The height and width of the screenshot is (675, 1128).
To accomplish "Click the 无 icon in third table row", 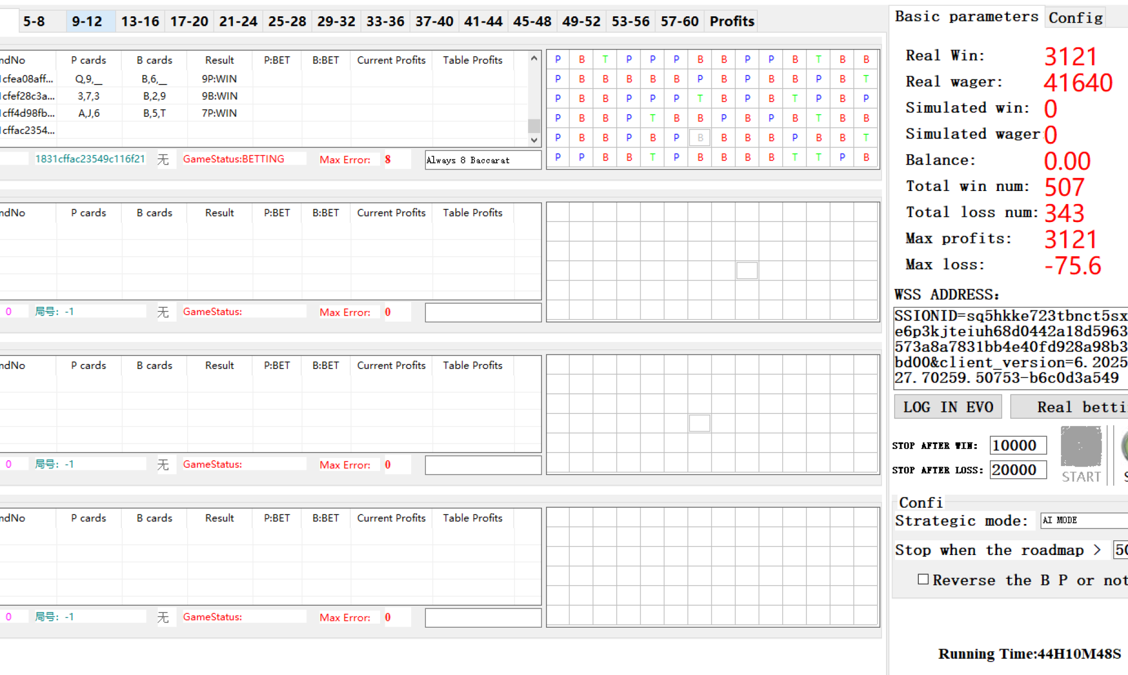I will (163, 465).
